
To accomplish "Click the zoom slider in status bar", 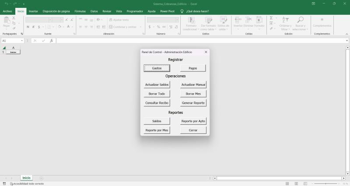I will pos(326,184).
